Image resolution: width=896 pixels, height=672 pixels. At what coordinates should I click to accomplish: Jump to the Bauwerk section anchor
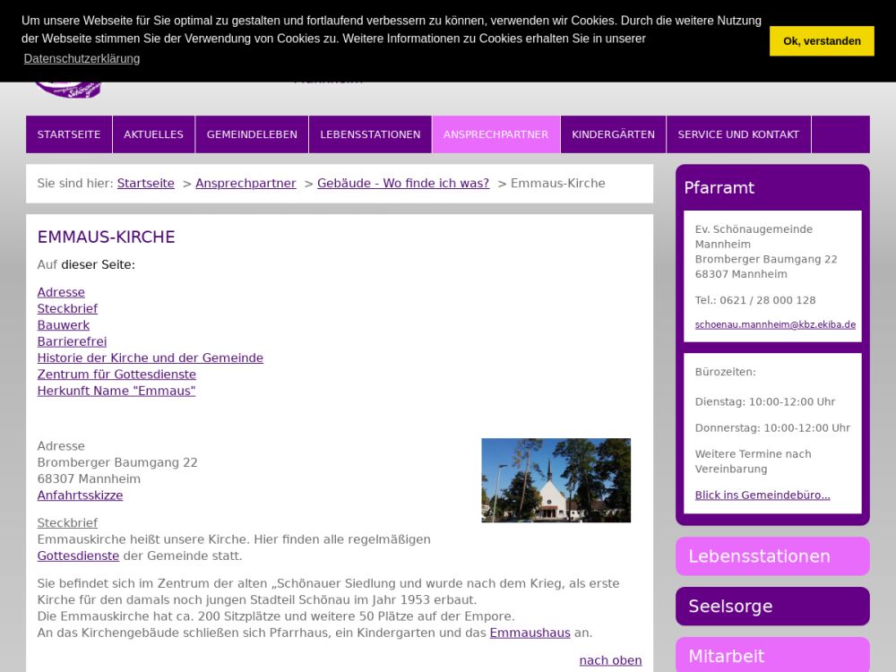64,325
